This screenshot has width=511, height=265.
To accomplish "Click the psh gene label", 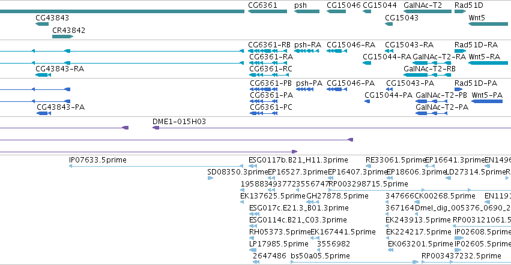I will pyautogui.click(x=300, y=5).
